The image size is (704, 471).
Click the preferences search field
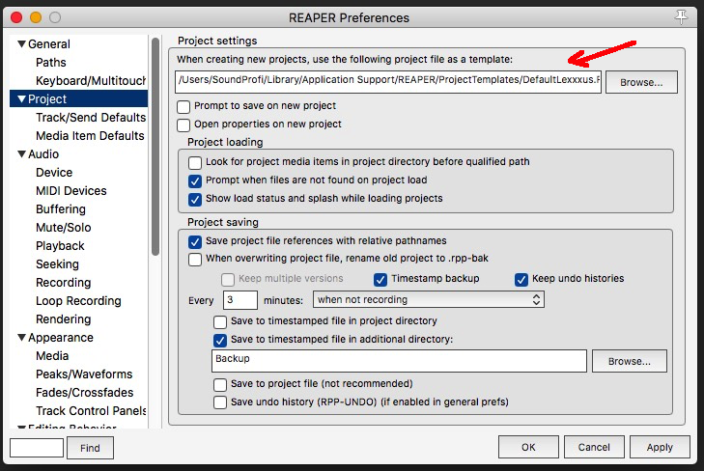[x=37, y=448]
